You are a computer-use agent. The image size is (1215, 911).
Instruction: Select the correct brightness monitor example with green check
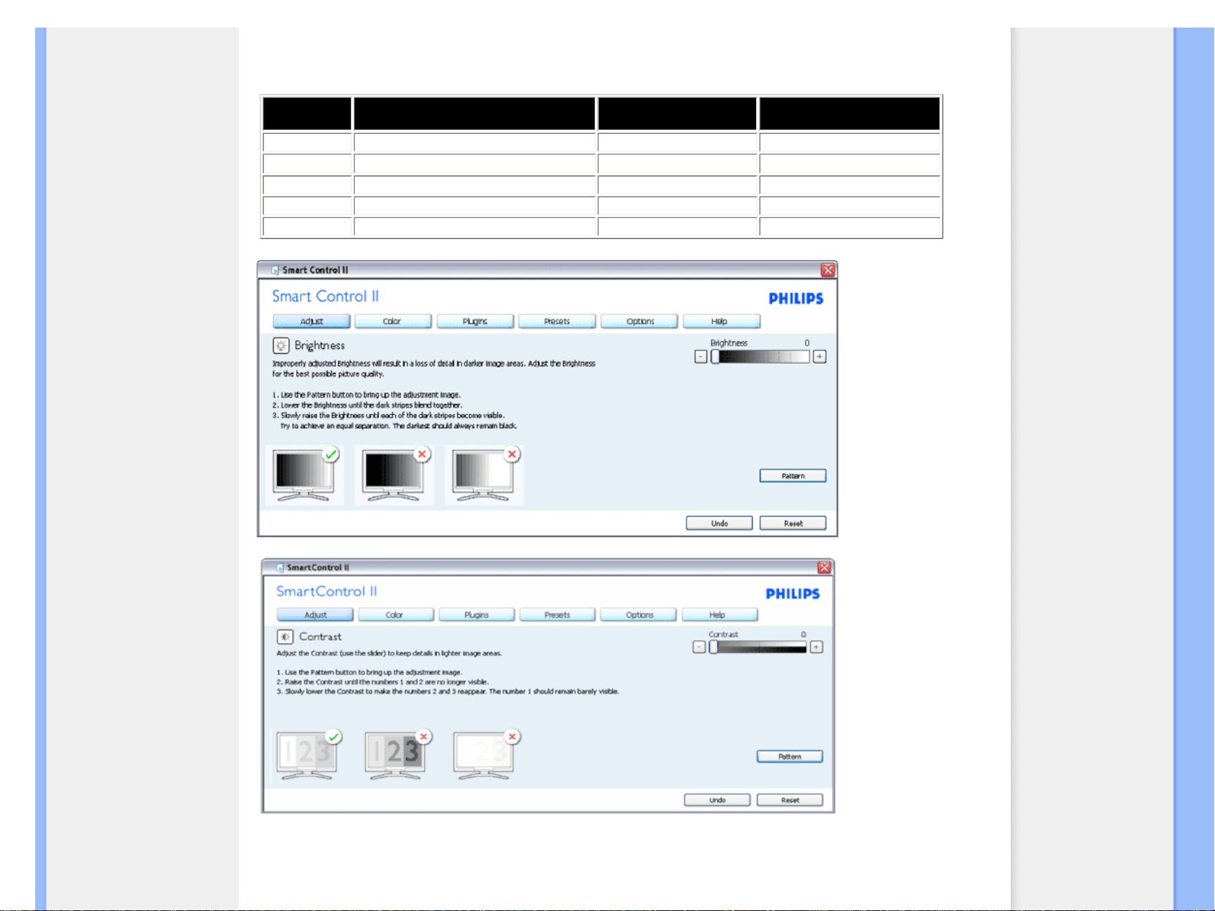point(305,475)
